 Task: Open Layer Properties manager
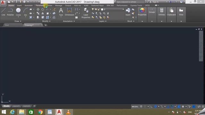click(86, 13)
